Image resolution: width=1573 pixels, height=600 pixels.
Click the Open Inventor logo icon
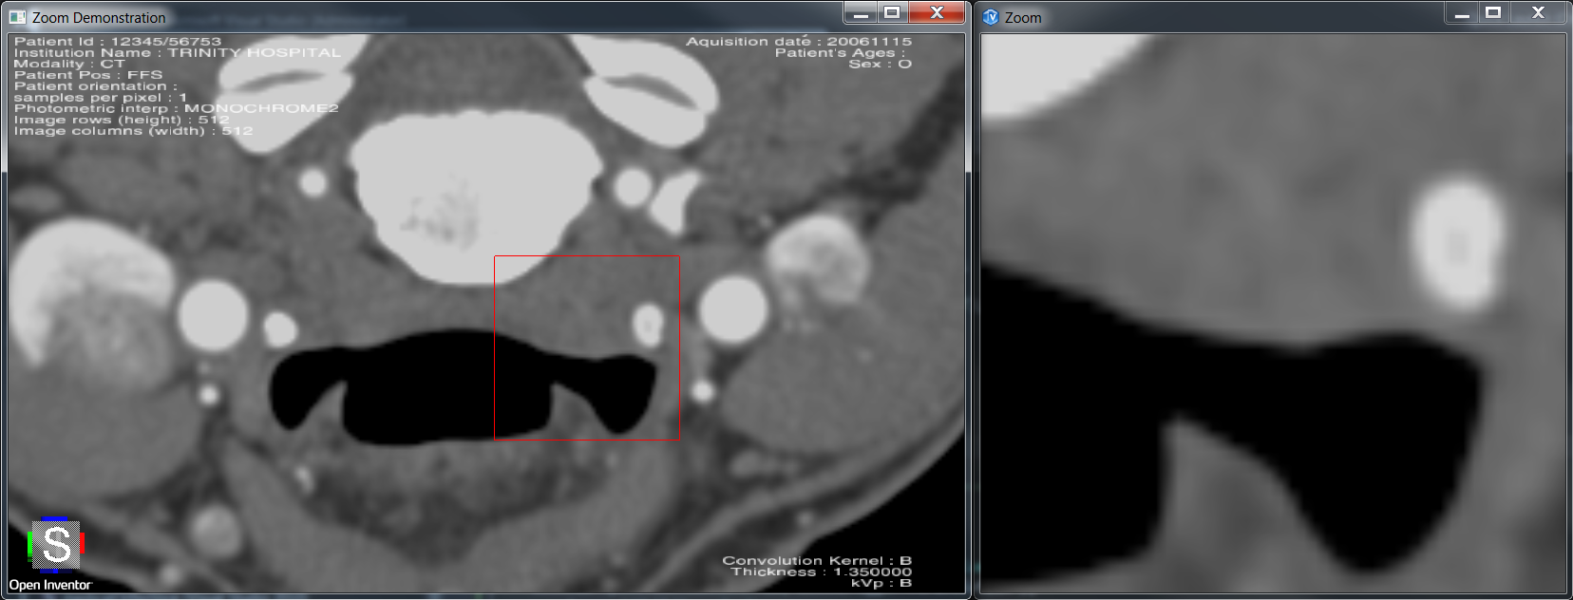point(57,544)
